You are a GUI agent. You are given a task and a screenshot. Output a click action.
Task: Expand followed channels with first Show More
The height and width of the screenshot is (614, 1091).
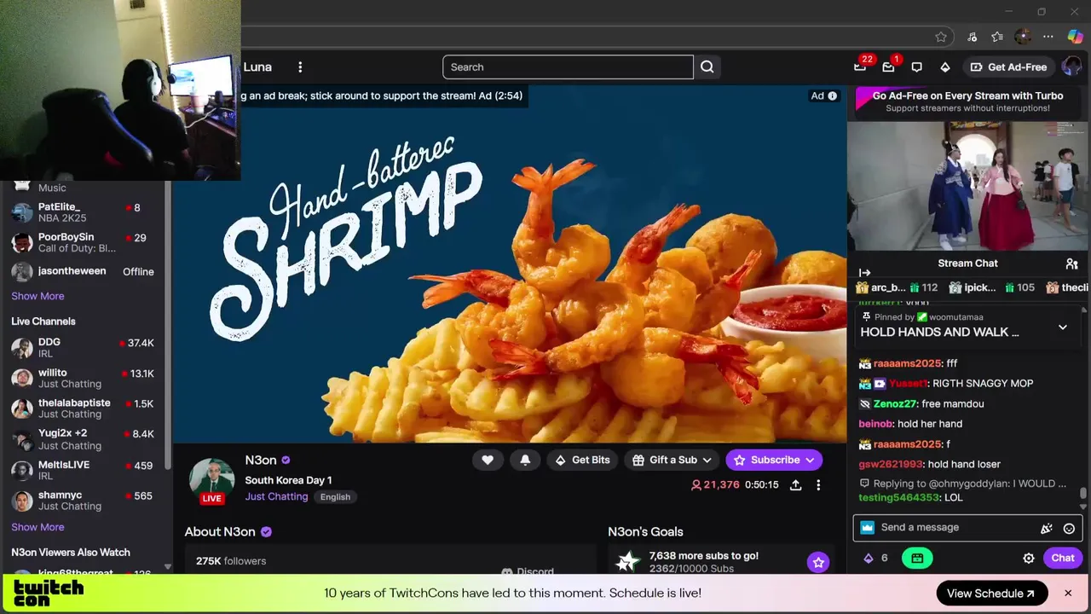tap(38, 296)
